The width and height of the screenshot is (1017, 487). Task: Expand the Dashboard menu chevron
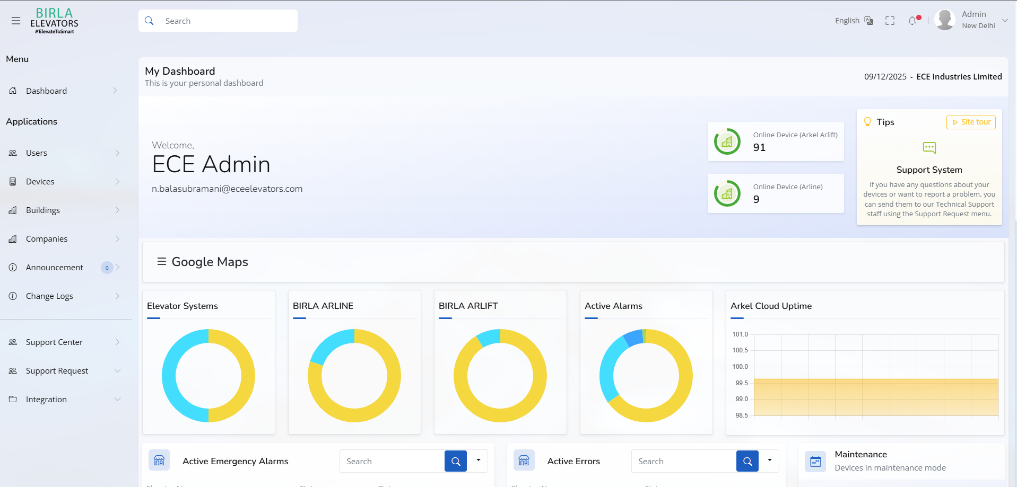coord(115,91)
